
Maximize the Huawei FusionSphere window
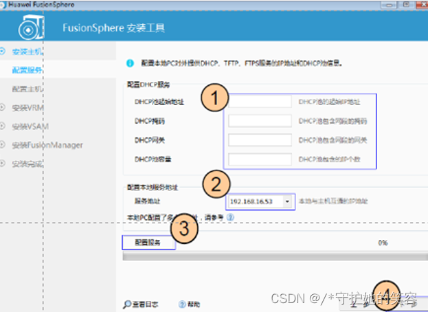tap(406, 4)
